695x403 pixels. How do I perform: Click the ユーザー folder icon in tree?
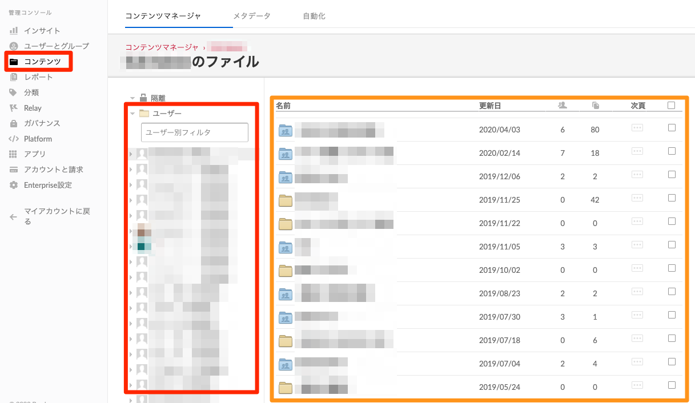point(144,114)
